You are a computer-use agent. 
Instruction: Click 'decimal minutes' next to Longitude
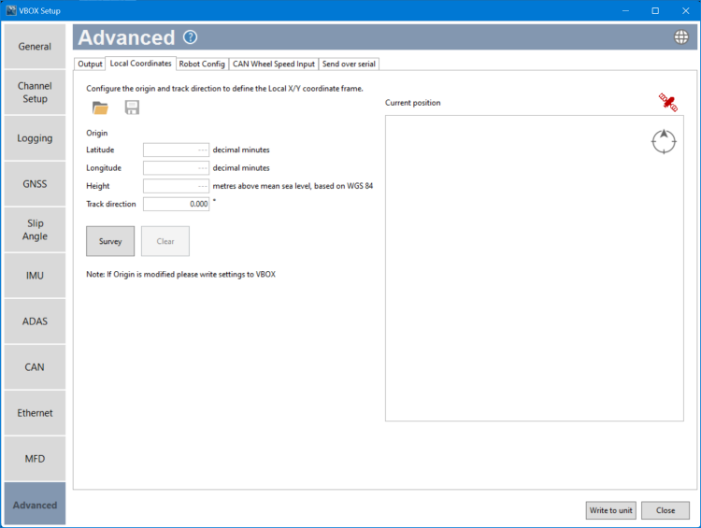tap(241, 167)
